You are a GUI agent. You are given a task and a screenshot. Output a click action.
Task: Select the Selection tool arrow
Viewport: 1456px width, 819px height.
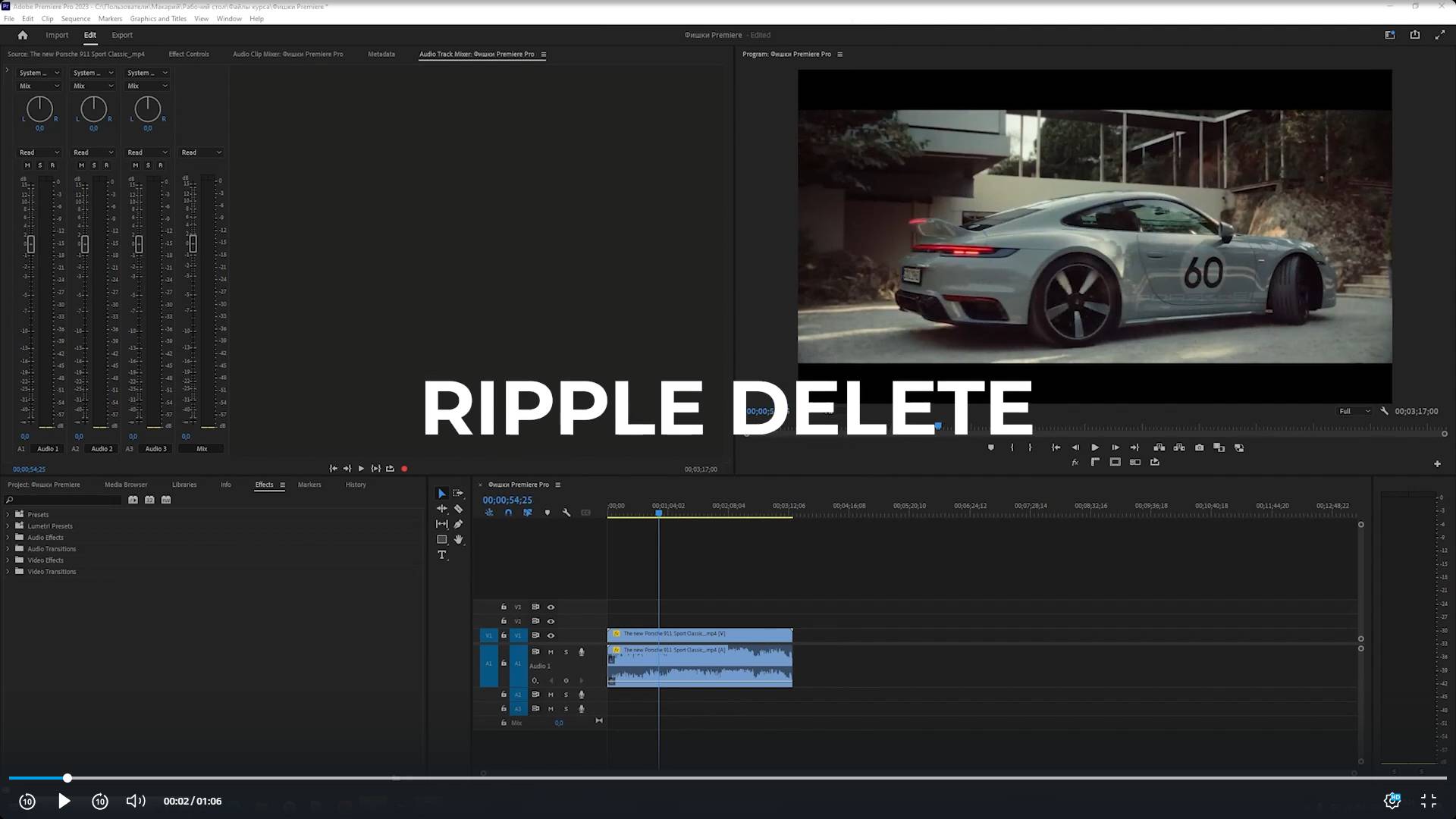tap(441, 494)
